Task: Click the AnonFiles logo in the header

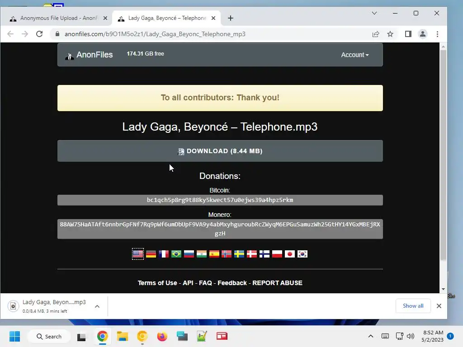Action: pos(89,55)
